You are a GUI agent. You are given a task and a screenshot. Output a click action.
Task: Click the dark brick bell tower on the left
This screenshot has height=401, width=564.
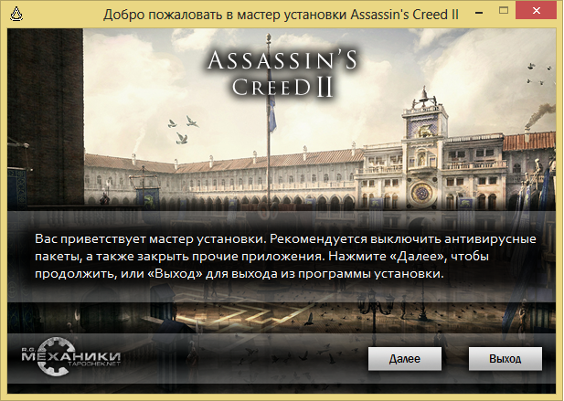click(x=46, y=117)
